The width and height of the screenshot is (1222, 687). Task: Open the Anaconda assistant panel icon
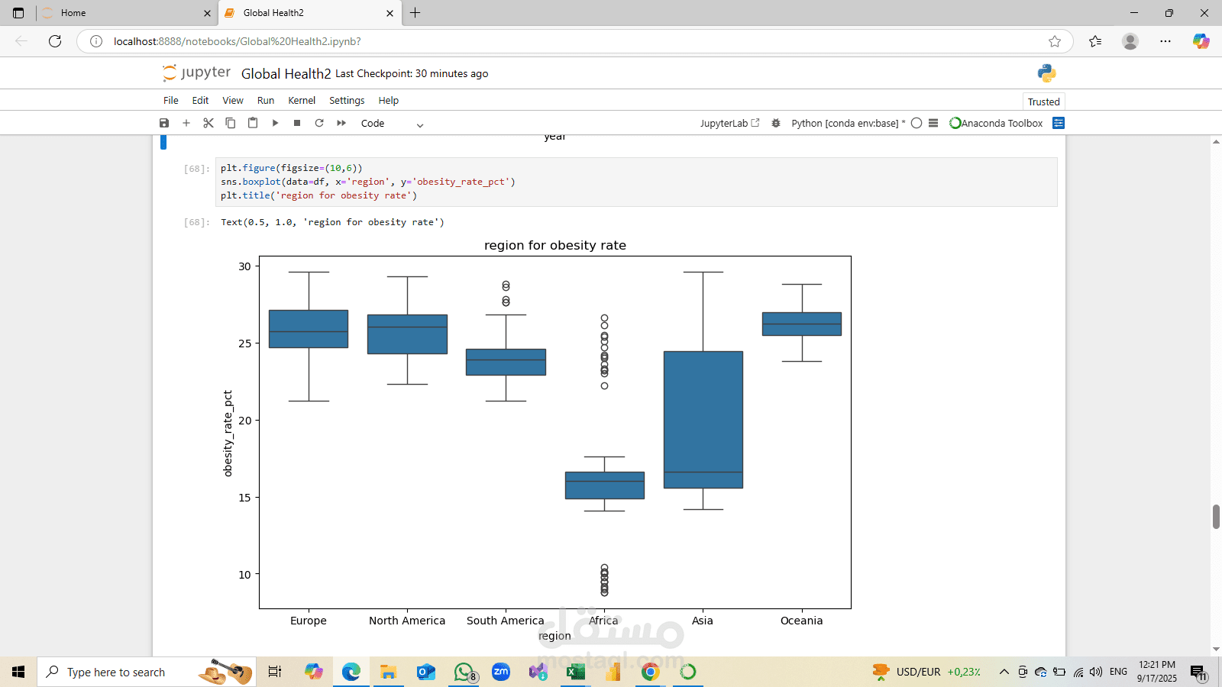1059,123
